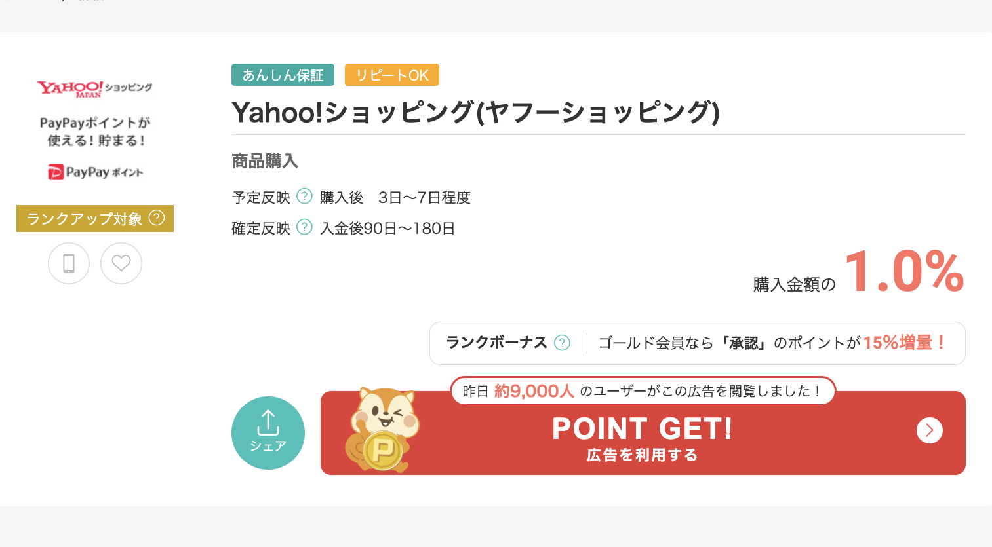Click the 15%増量！ rank bonus text
The height and width of the screenshot is (547, 992).
[x=904, y=343]
